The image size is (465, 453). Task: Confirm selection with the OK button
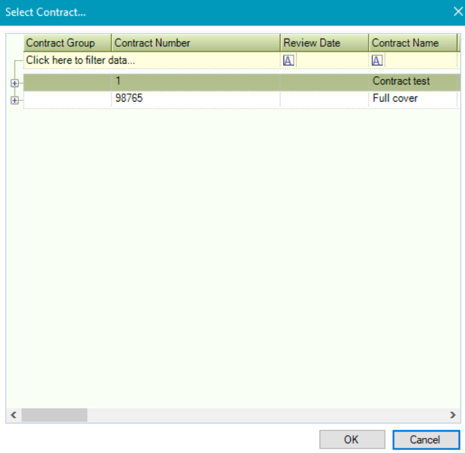coord(352,440)
